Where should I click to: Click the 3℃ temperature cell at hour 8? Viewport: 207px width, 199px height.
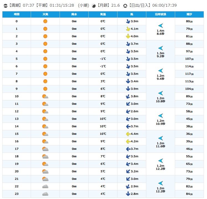click(103, 81)
